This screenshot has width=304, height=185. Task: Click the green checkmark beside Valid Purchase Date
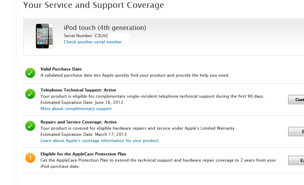(x=30, y=73)
